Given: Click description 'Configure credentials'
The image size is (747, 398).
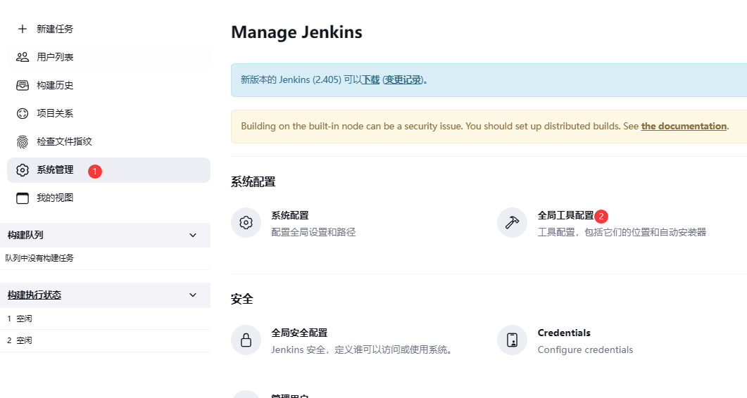Looking at the screenshot, I should 586,350.
